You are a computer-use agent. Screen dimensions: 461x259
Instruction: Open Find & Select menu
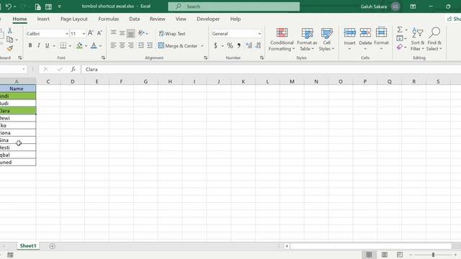(x=434, y=40)
